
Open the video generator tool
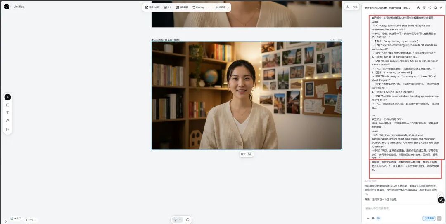152,7
